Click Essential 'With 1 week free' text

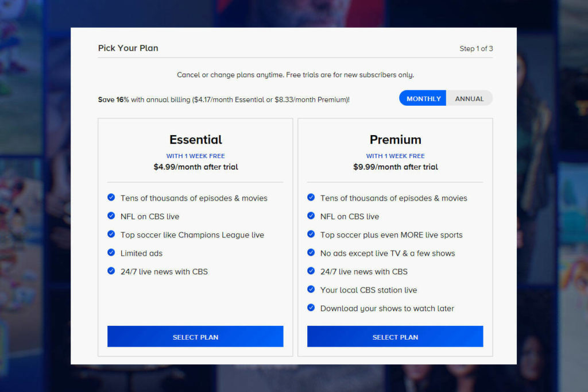[195, 156]
